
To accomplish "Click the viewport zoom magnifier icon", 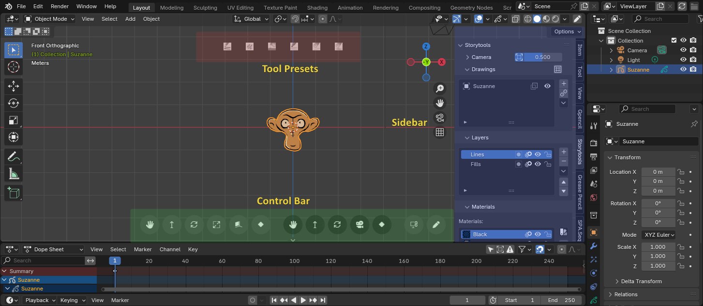I will [x=440, y=89].
